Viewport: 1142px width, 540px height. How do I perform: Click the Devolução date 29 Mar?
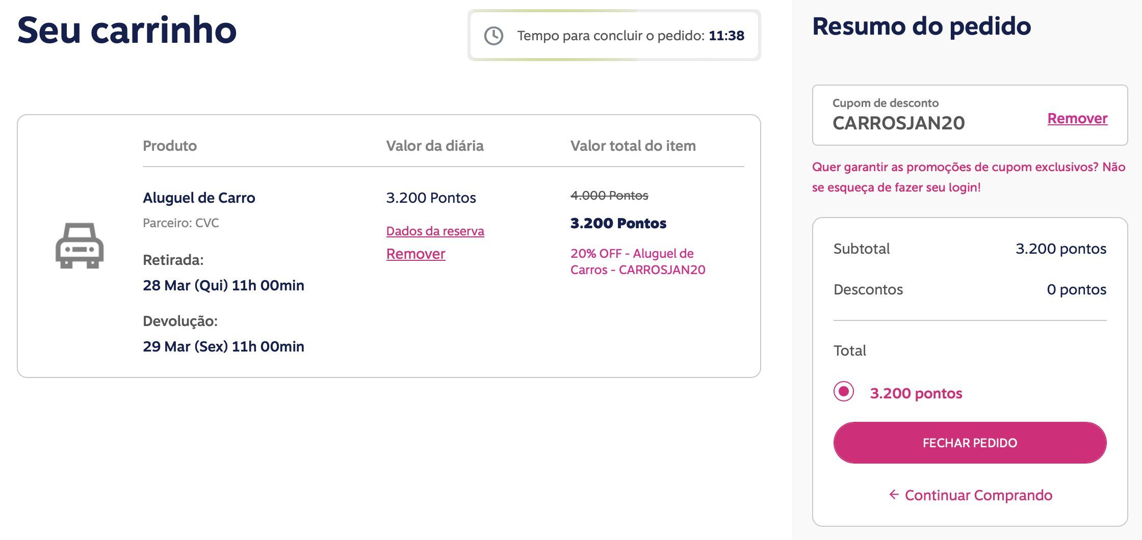click(x=223, y=346)
